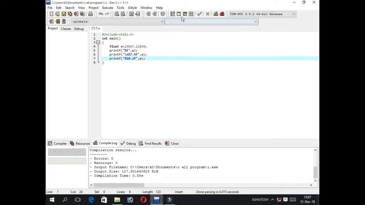Open the Find dialog from toolbar
The width and height of the screenshot is (365, 205).
click(117, 14)
